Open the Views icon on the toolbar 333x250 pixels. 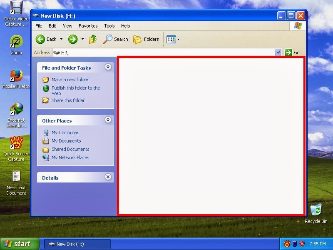pyautogui.click(x=172, y=39)
